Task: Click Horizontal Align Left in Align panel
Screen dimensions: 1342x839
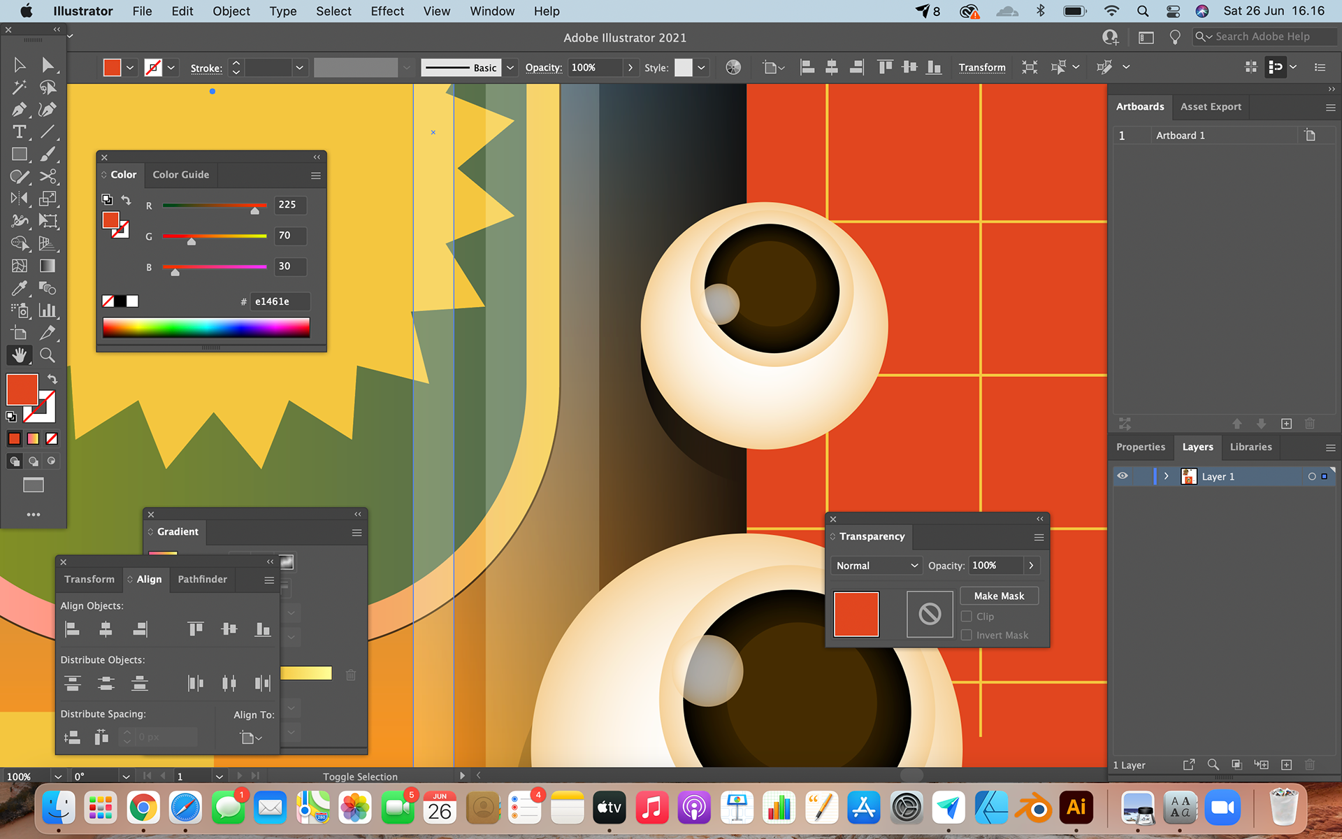Action: [x=72, y=629]
